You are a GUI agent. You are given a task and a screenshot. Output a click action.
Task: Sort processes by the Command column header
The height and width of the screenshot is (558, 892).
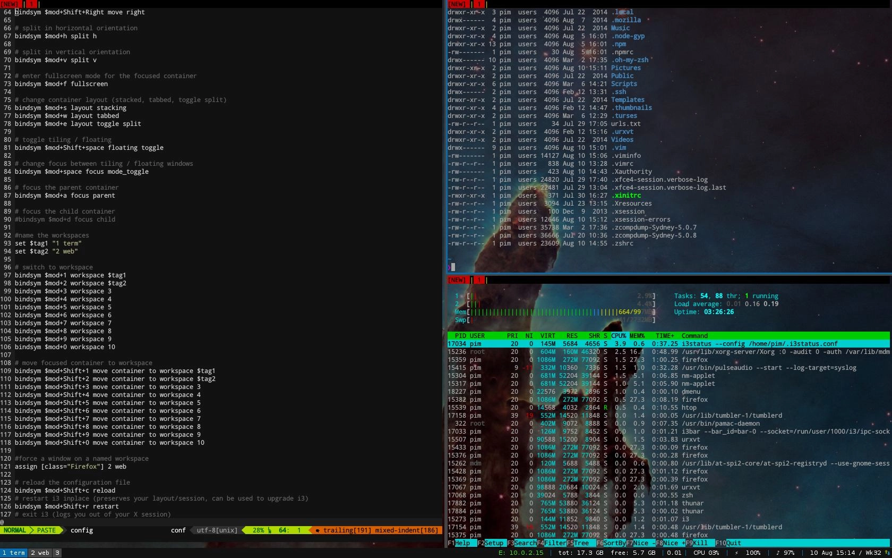pos(694,336)
